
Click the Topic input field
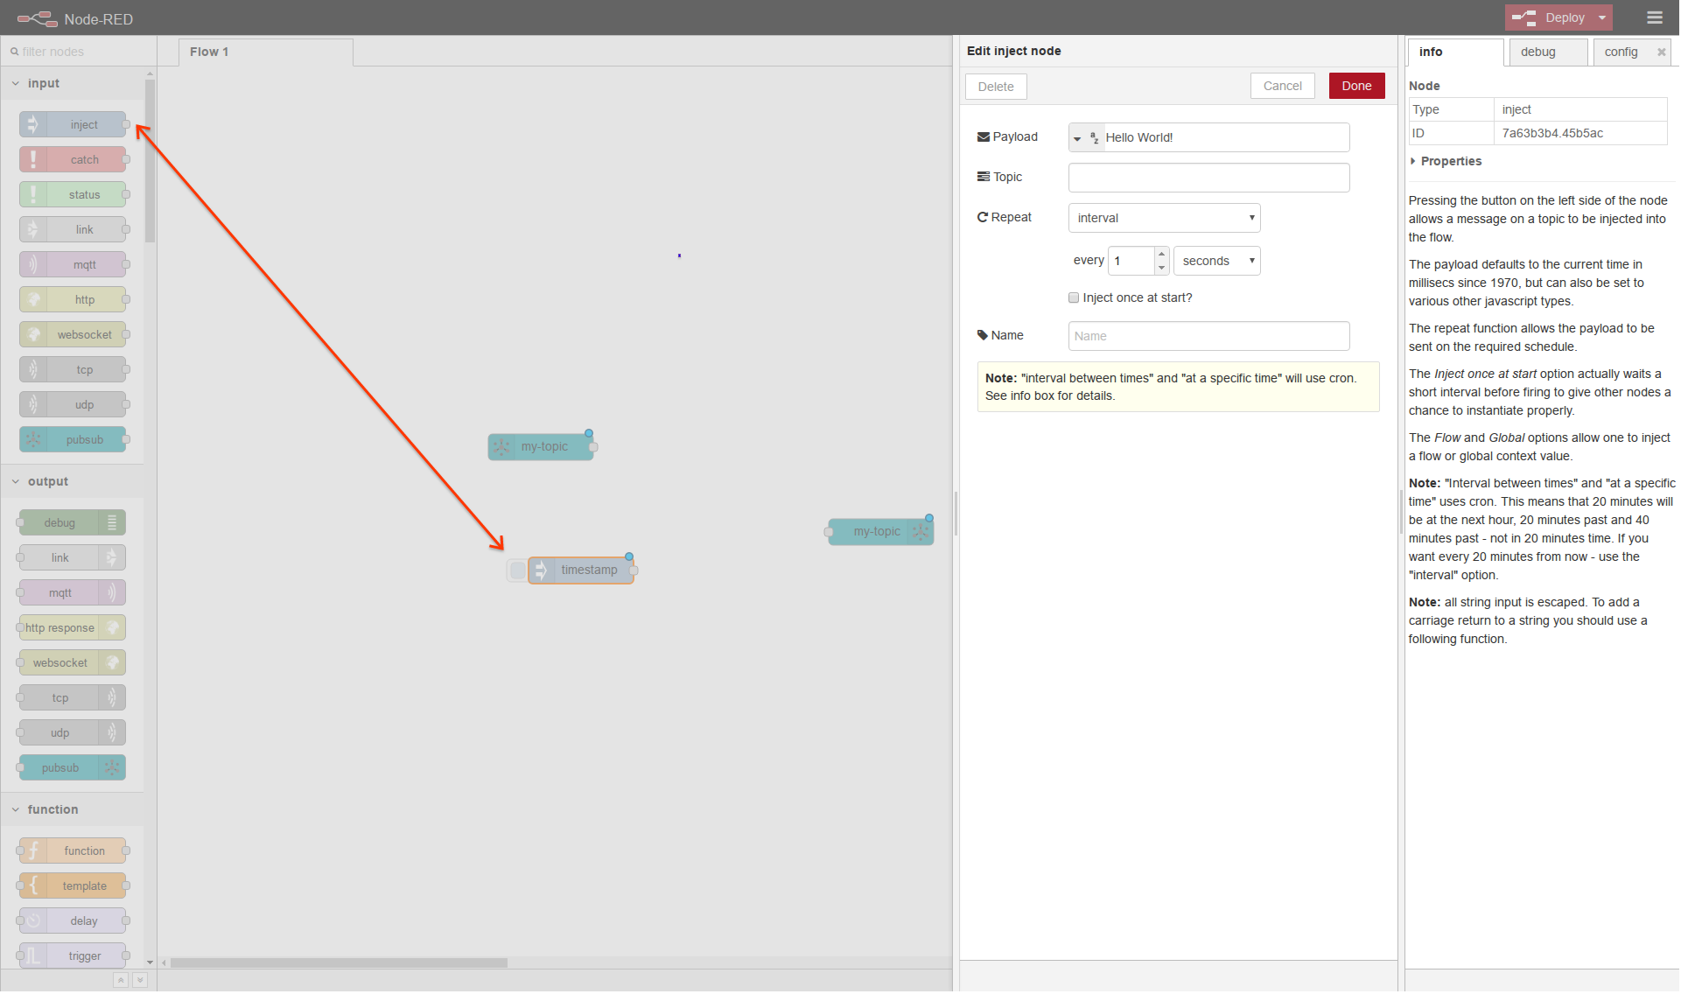tap(1208, 178)
